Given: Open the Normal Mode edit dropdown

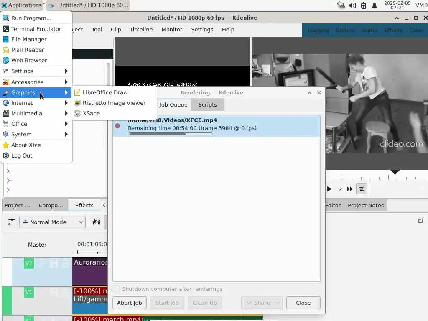Looking at the screenshot, I should (52, 222).
